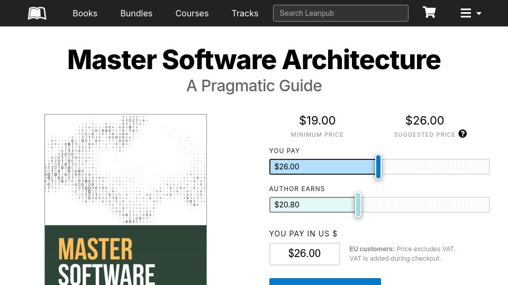Open the shopping cart
Screen dimensions: 508x285
(x=429, y=13)
